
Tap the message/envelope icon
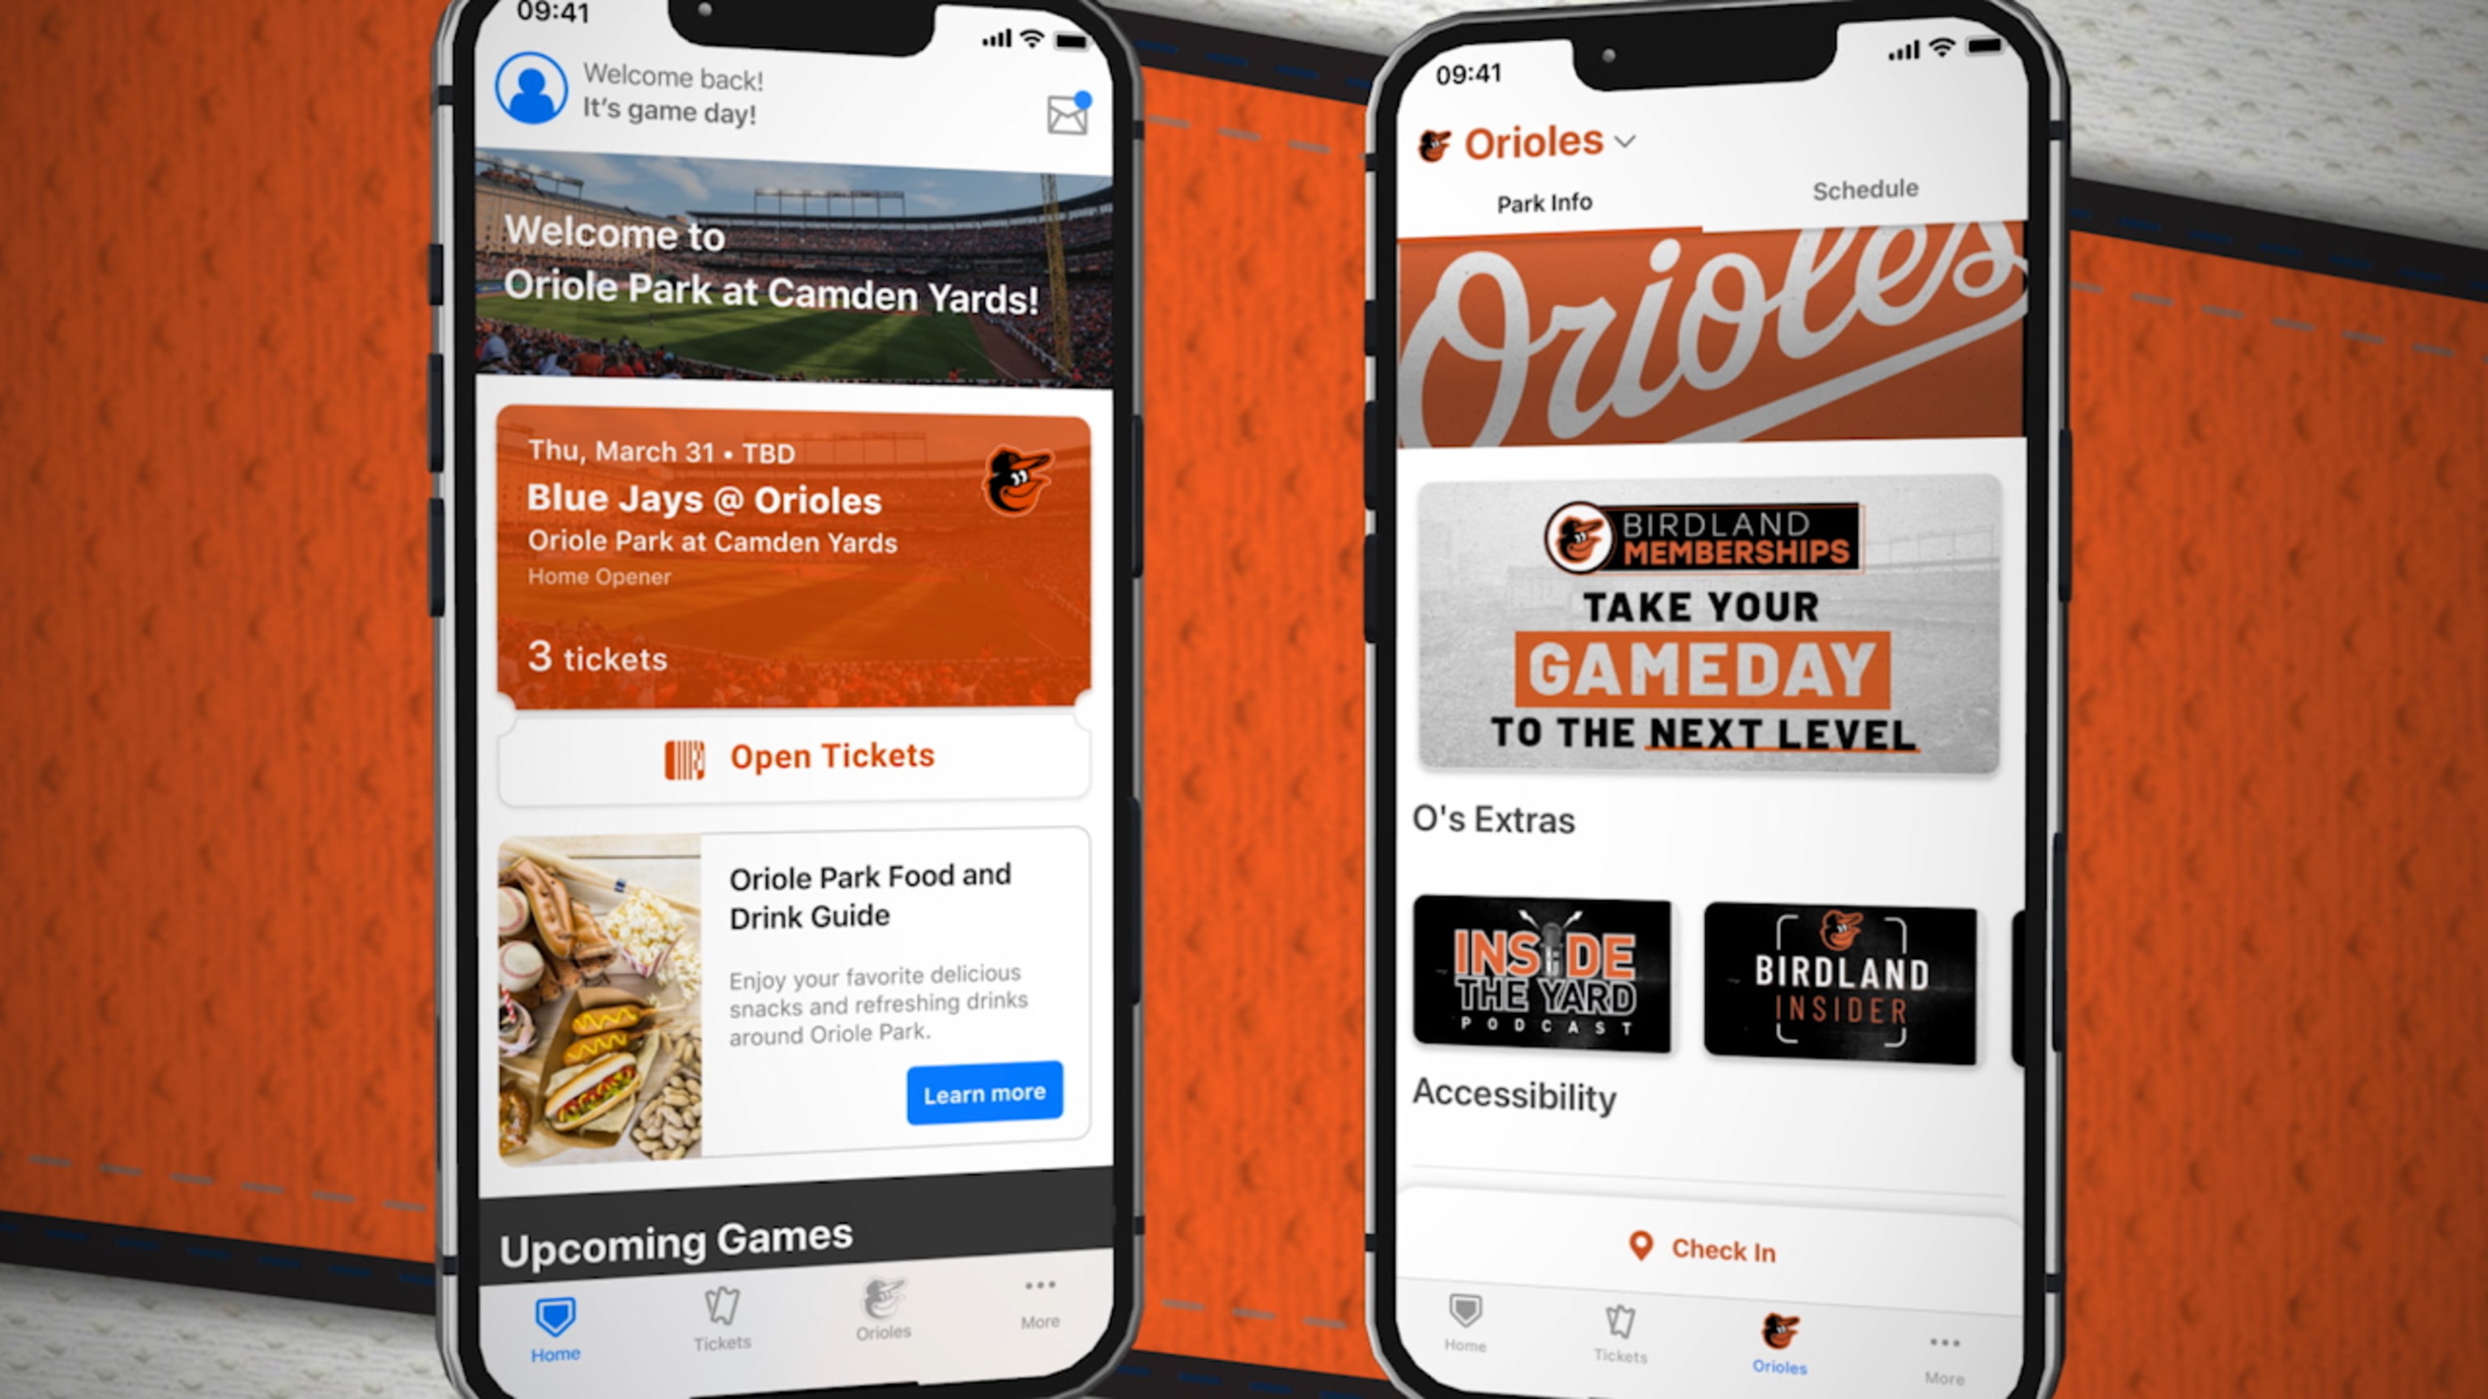(1068, 114)
